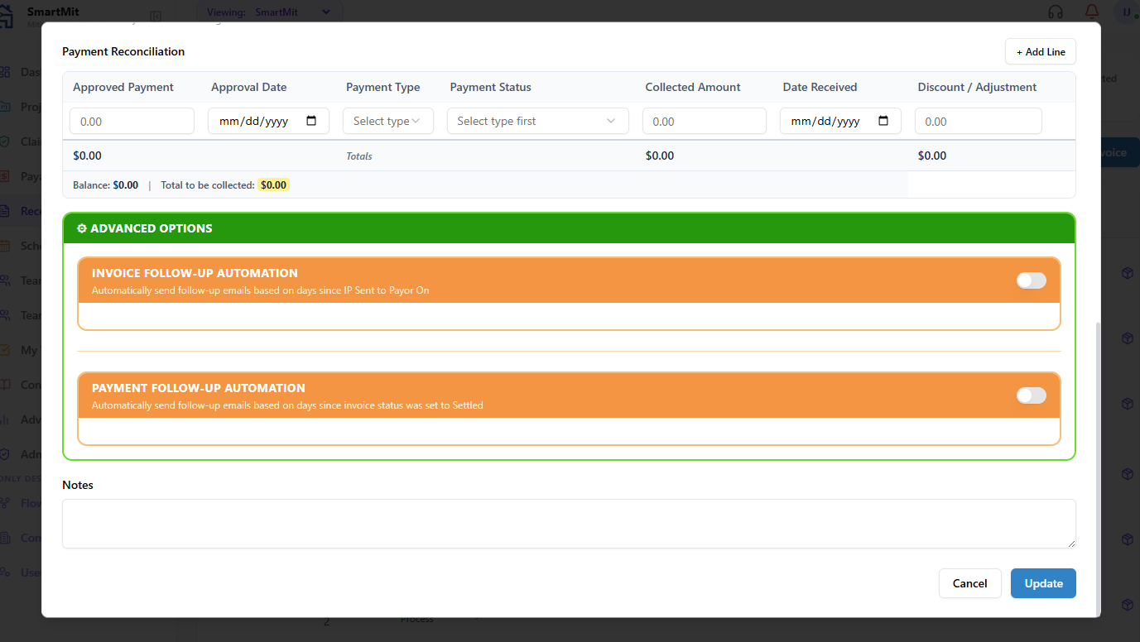Click the Claims shield icon in sidebar
Viewport: 1140px width, 642px height.
click(6, 141)
